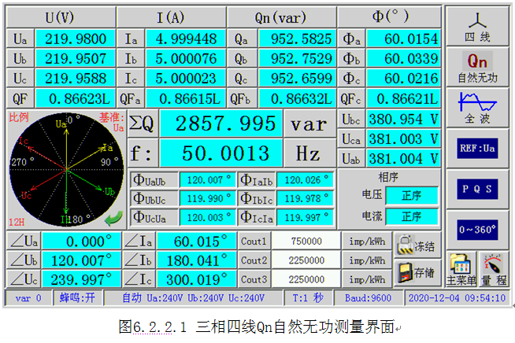Click the frequency value 50.0013
This screenshot has height=343, width=515.
tap(221, 153)
